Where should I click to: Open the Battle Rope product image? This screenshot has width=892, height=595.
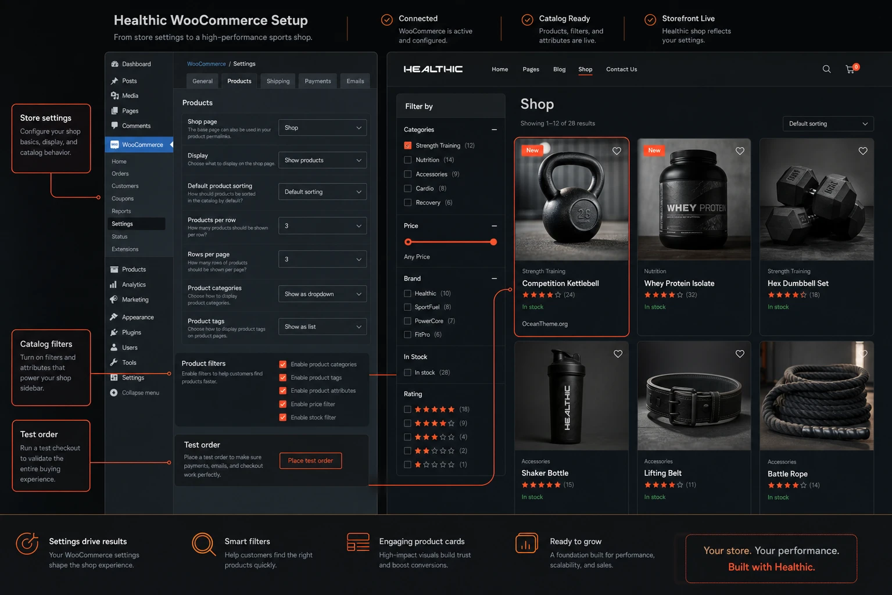coord(816,396)
